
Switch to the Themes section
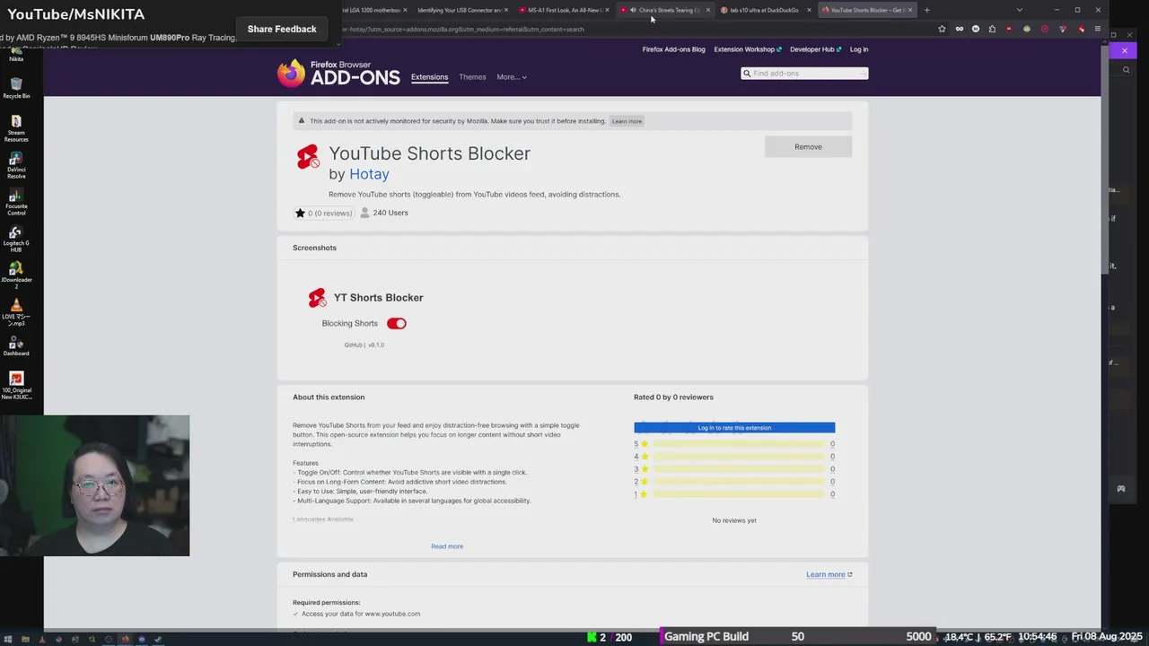click(472, 77)
